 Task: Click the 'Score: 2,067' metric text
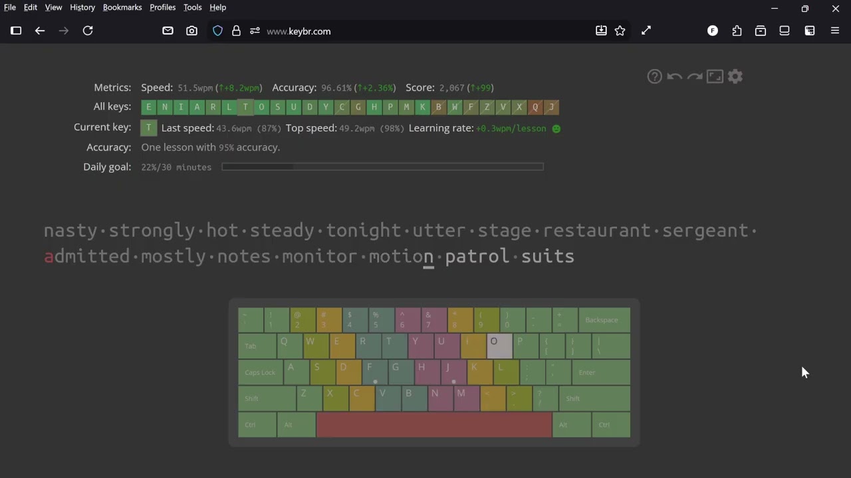[435, 88]
